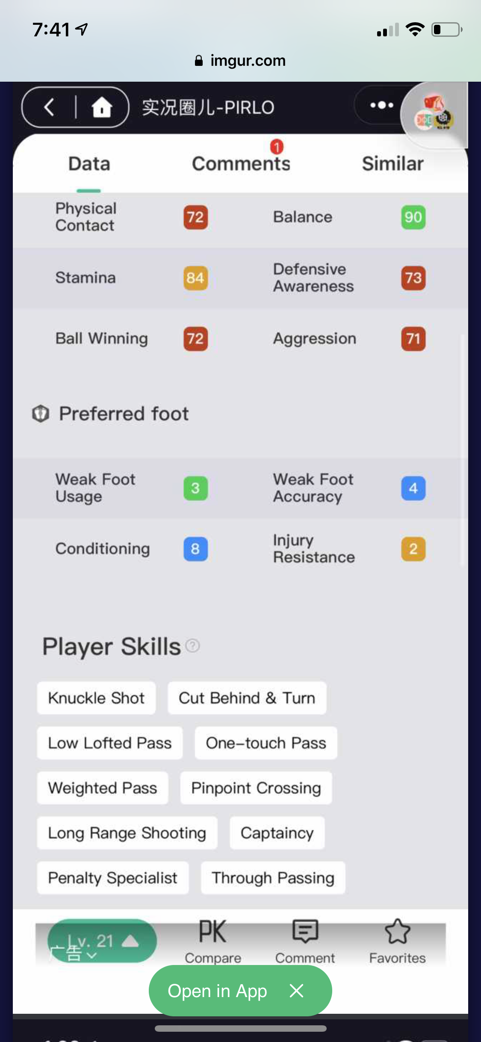481x1042 pixels.
Task: Select the Data tab
Action: point(89,164)
